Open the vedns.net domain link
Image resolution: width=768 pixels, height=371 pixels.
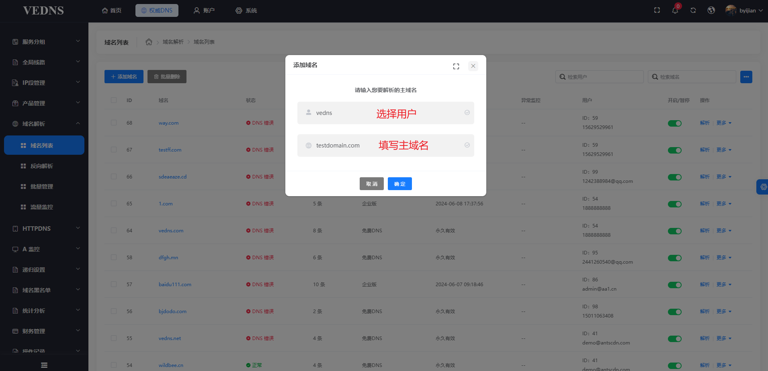click(170, 338)
